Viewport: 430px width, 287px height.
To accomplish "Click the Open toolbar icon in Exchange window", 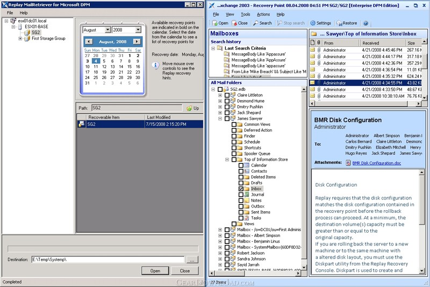I will click(214, 23).
